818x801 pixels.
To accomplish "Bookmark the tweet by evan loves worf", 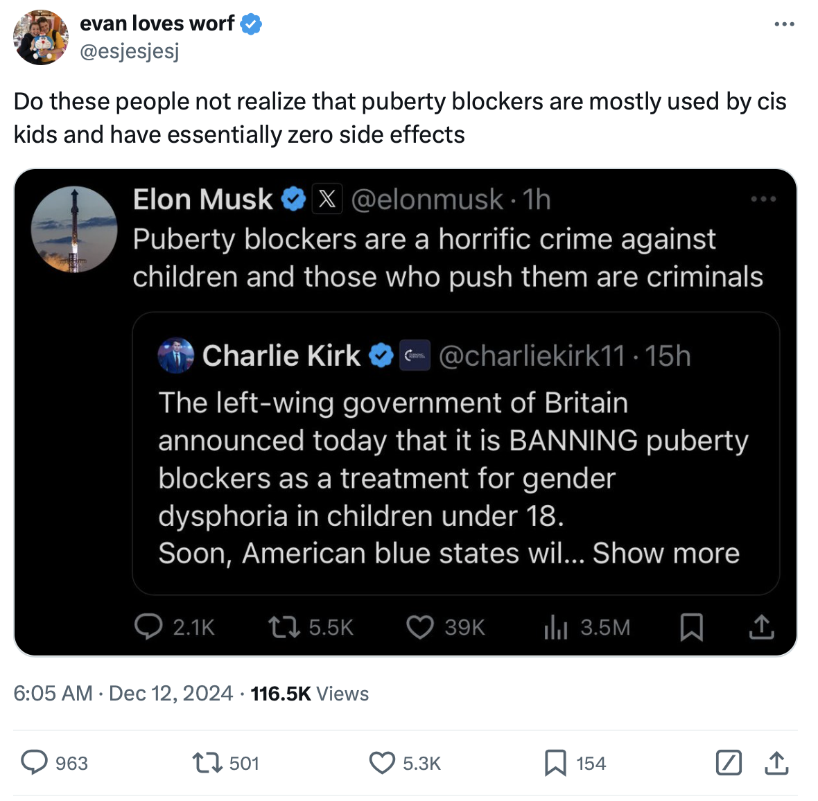I will point(555,763).
